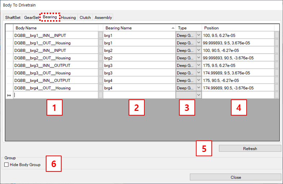Viewport: 283px width, 184px height.
Task: Enable the Hide Body Group checkbox
Action: tap(6, 165)
